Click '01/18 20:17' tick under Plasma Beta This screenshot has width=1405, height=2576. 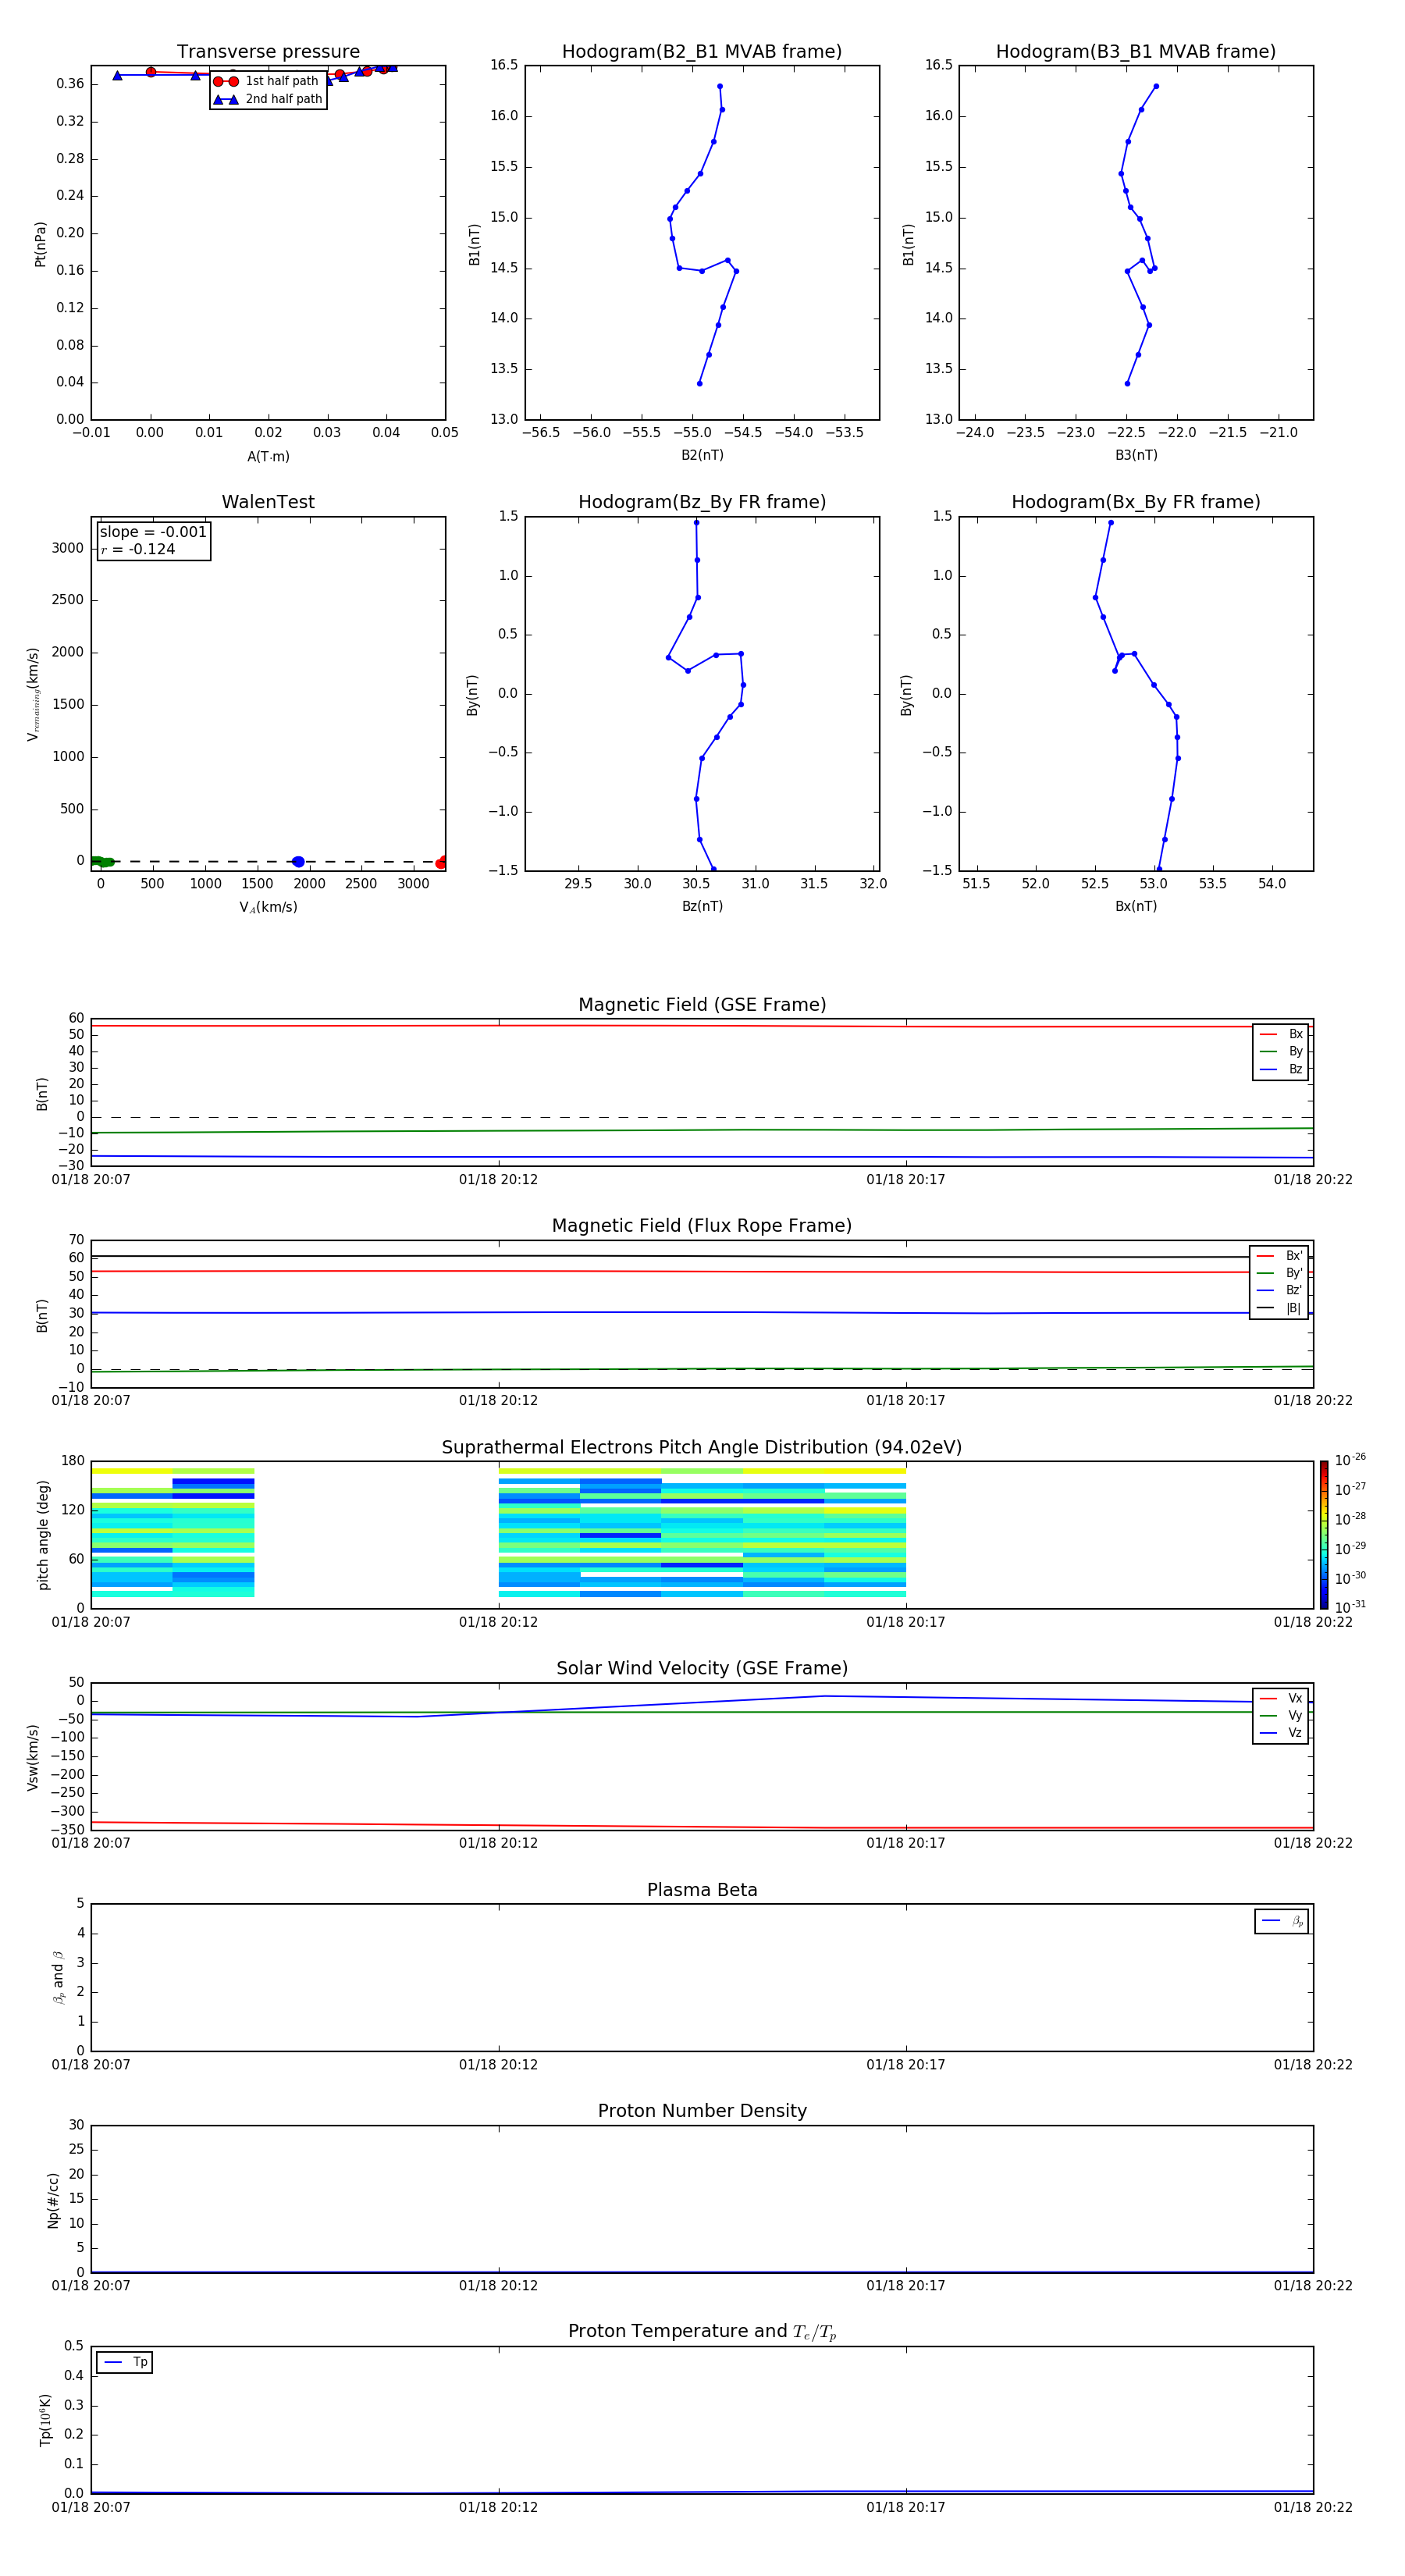point(906,2065)
